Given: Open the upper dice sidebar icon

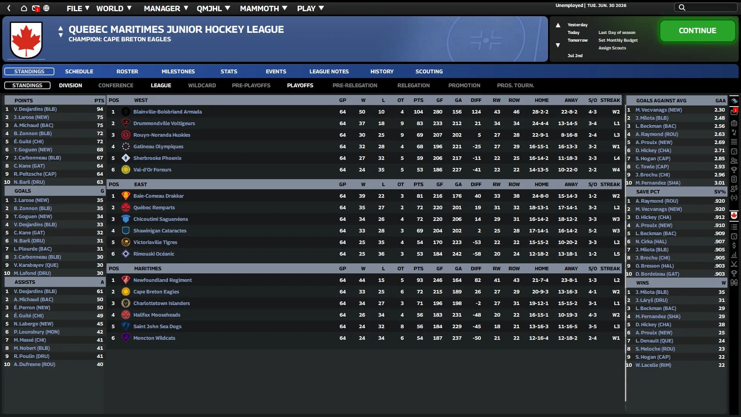Looking at the screenshot, I should pos(734,151).
